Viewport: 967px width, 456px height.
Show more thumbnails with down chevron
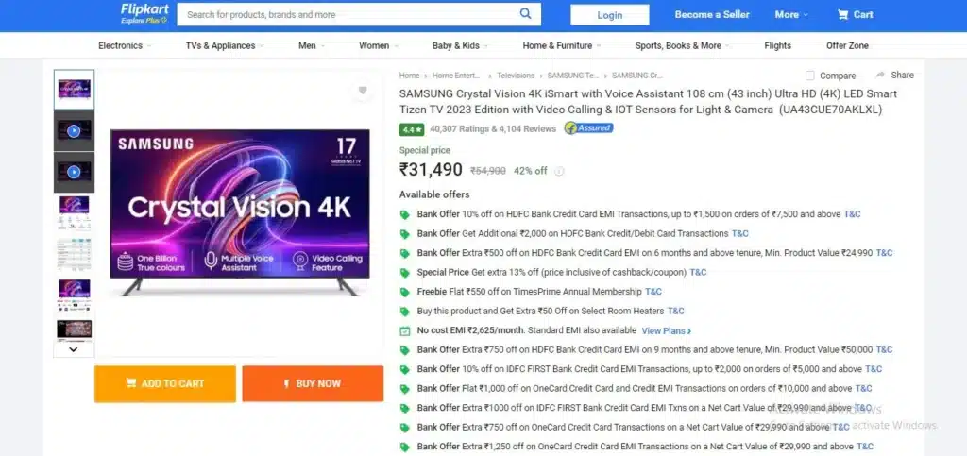[x=74, y=349]
